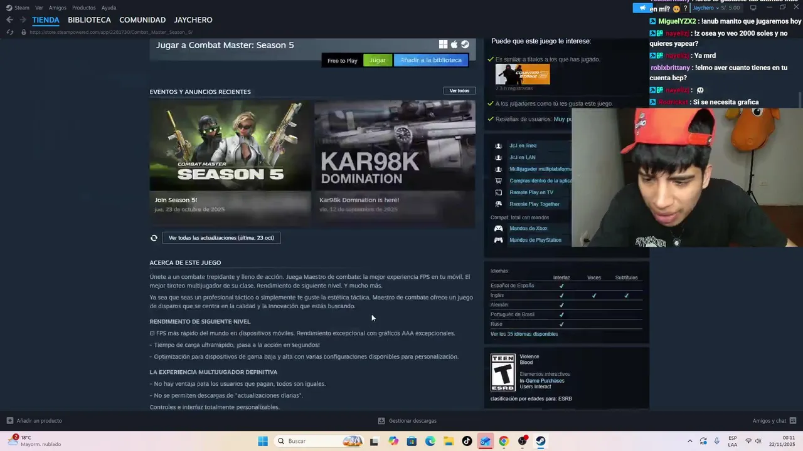Open the Productos menu
The width and height of the screenshot is (803, 451).
click(x=84, y=8)
